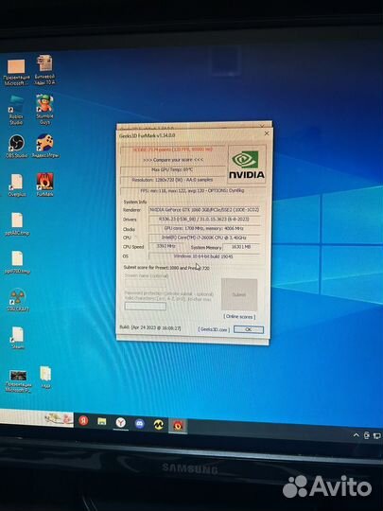Click the 3392 MHz CPU Speed value
The image size is (383, 511).
point(166,246)
